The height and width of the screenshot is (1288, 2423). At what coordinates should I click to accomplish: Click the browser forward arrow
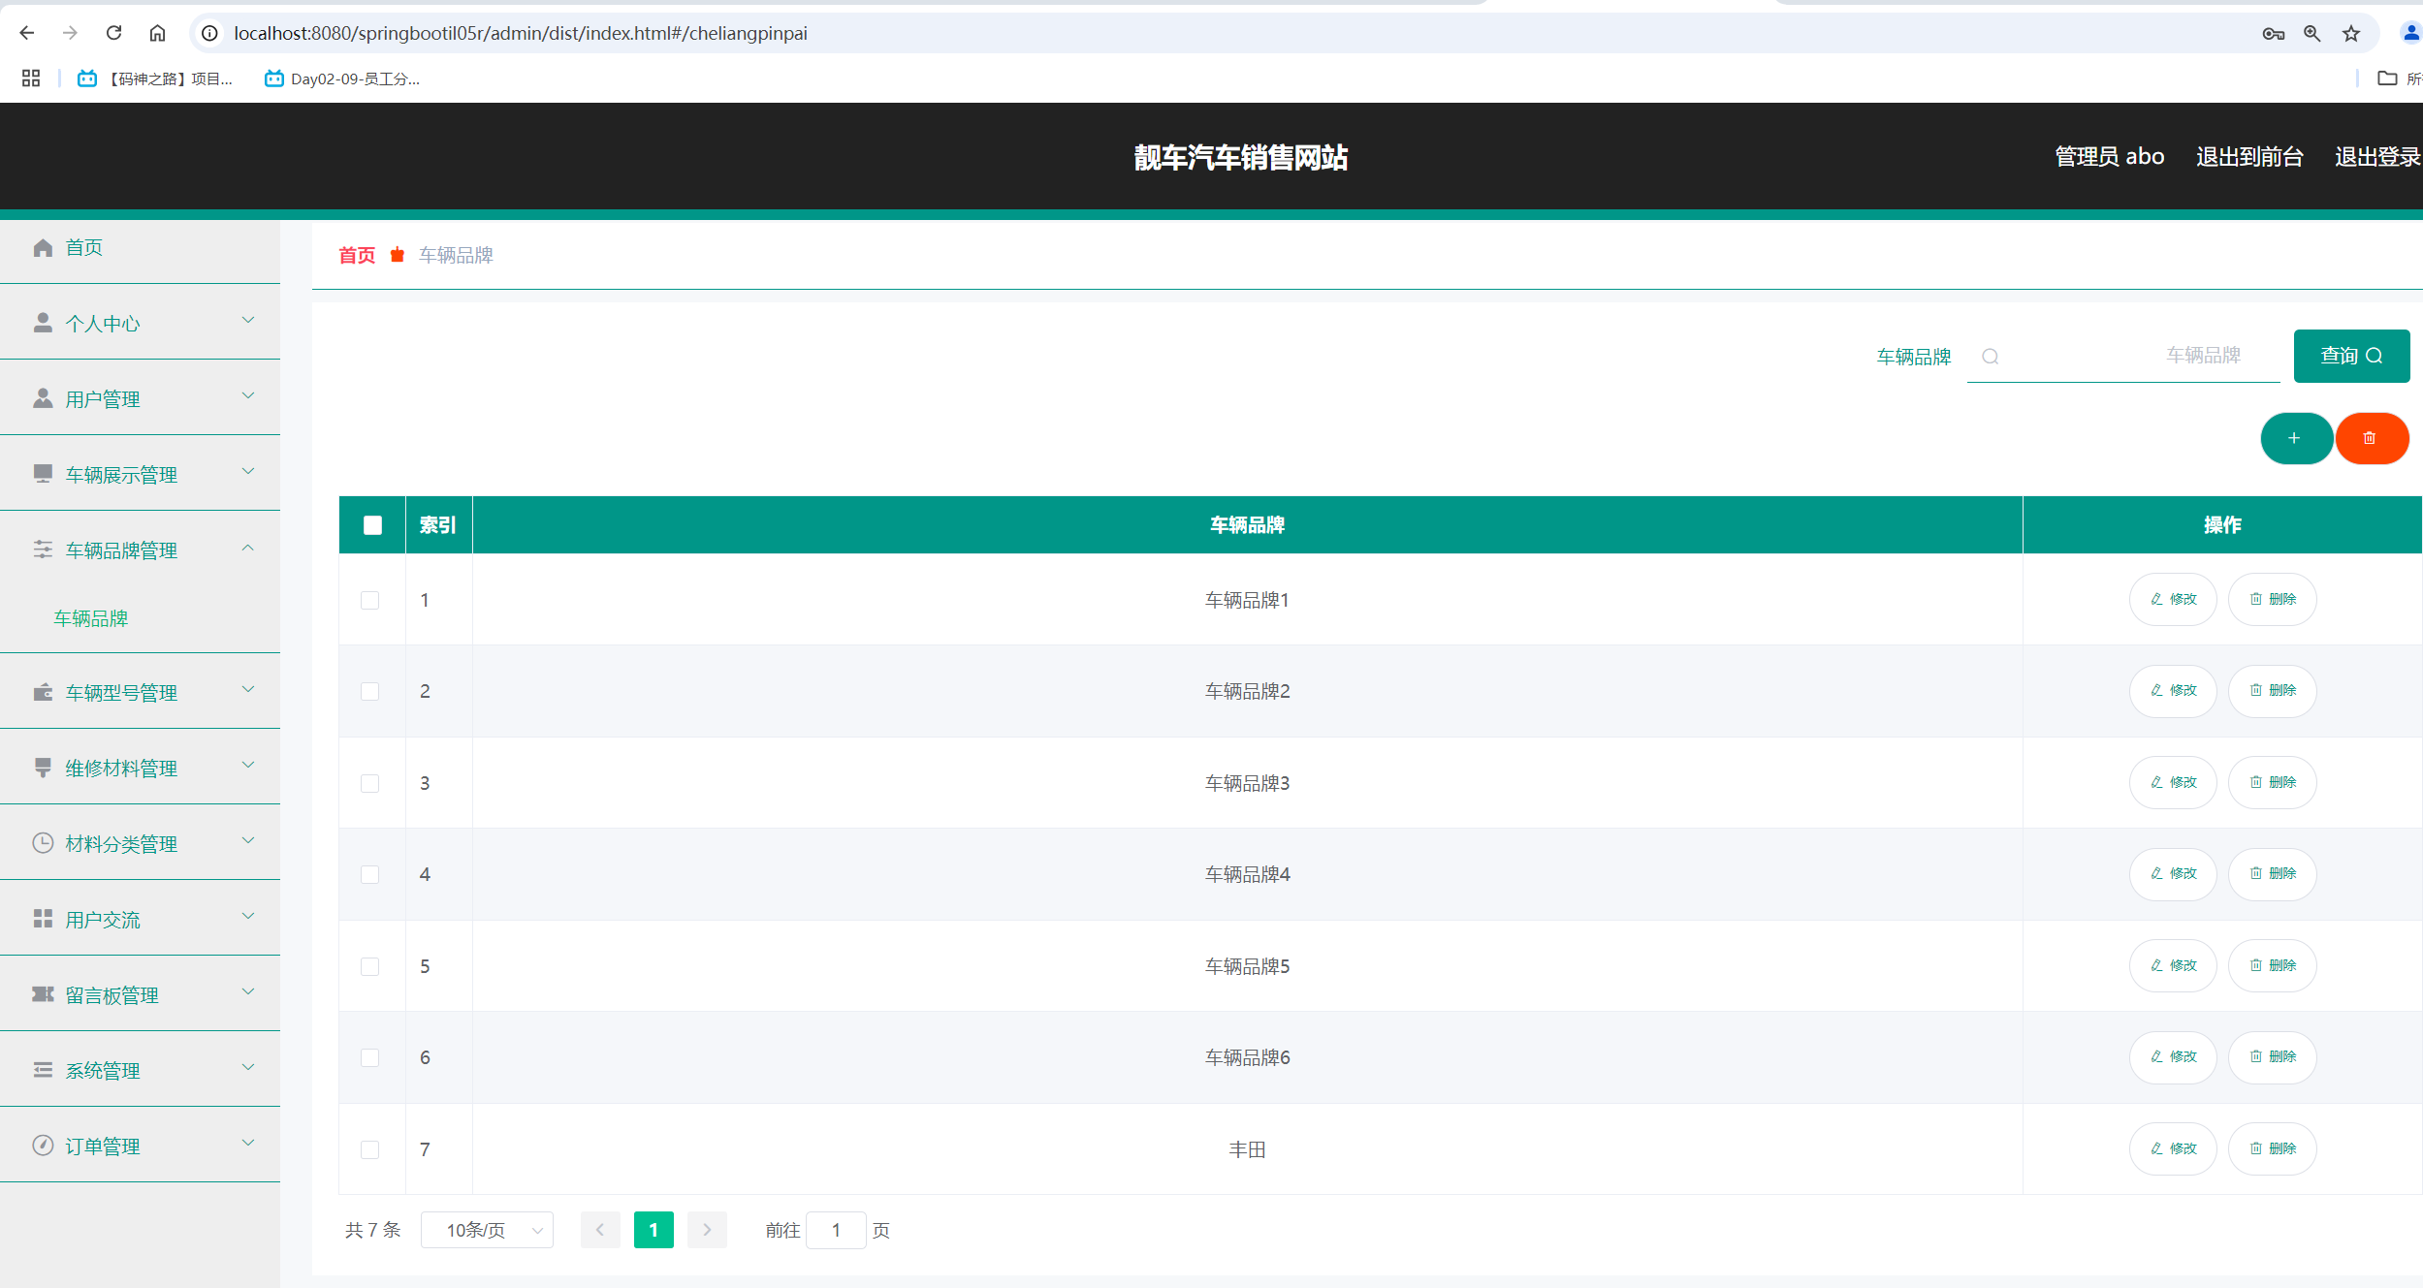click(70, 33)
